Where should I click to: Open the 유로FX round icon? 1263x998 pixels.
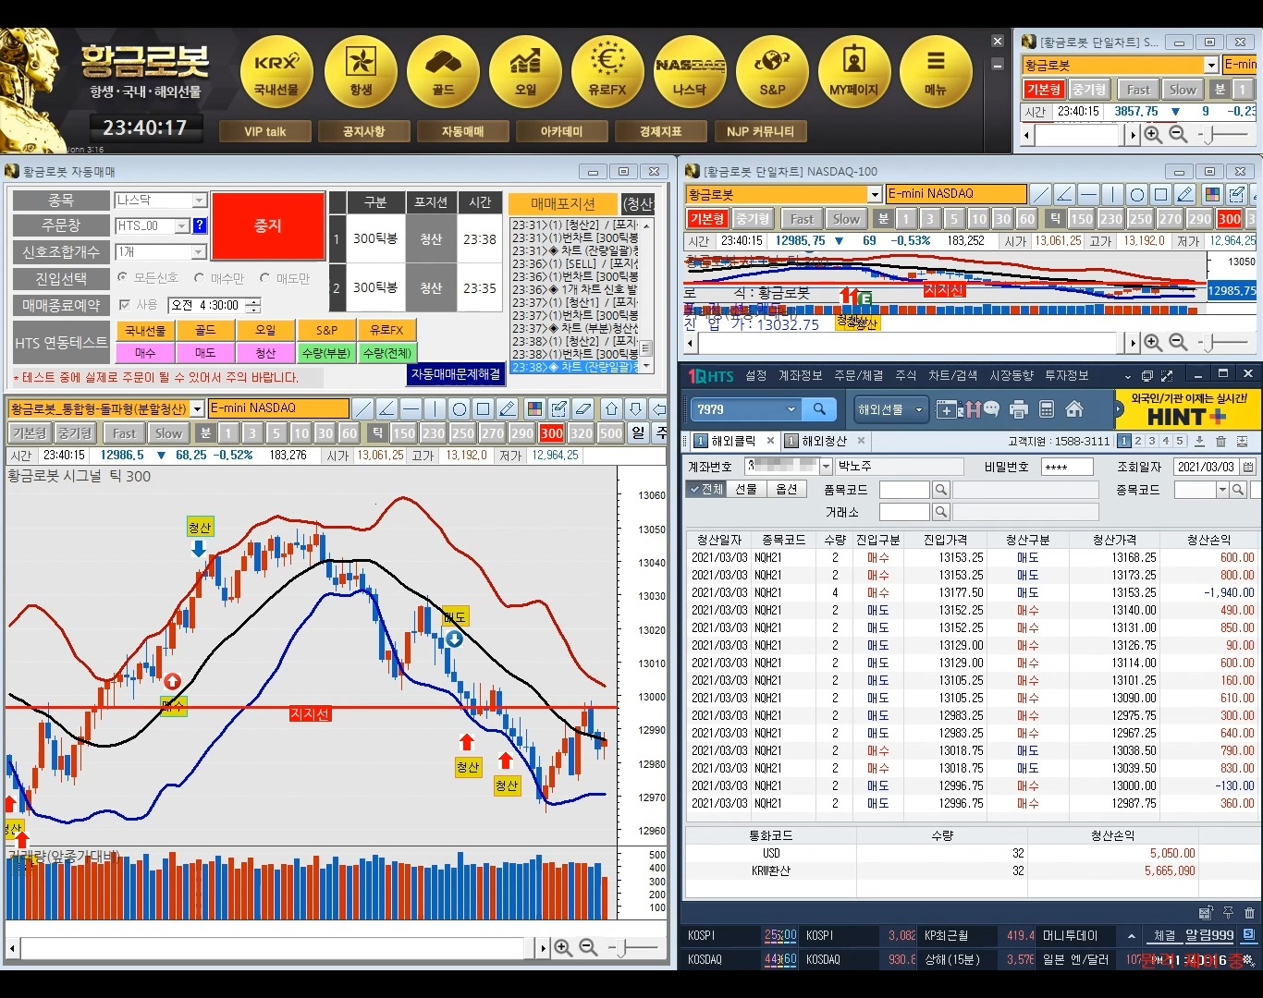[x=607, y=72]
